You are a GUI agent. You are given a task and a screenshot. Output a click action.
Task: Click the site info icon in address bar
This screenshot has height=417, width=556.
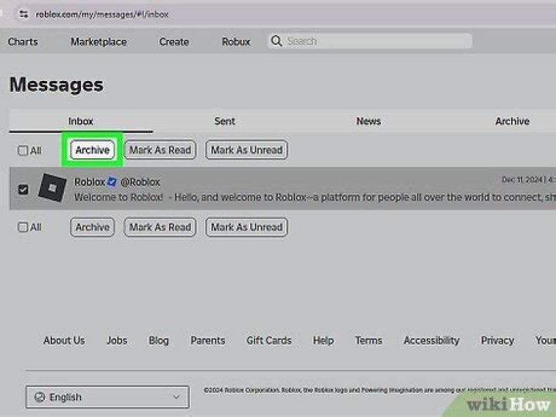23,14
